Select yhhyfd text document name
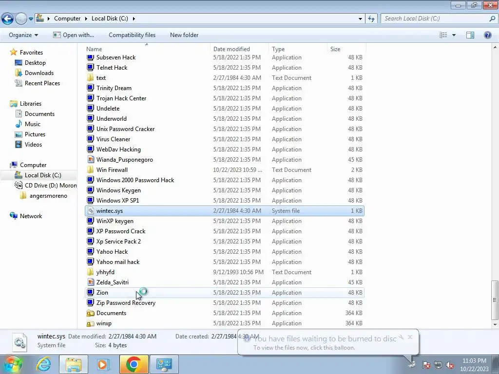The width and height of the screenshot is (499, 374). coord(105,272)
